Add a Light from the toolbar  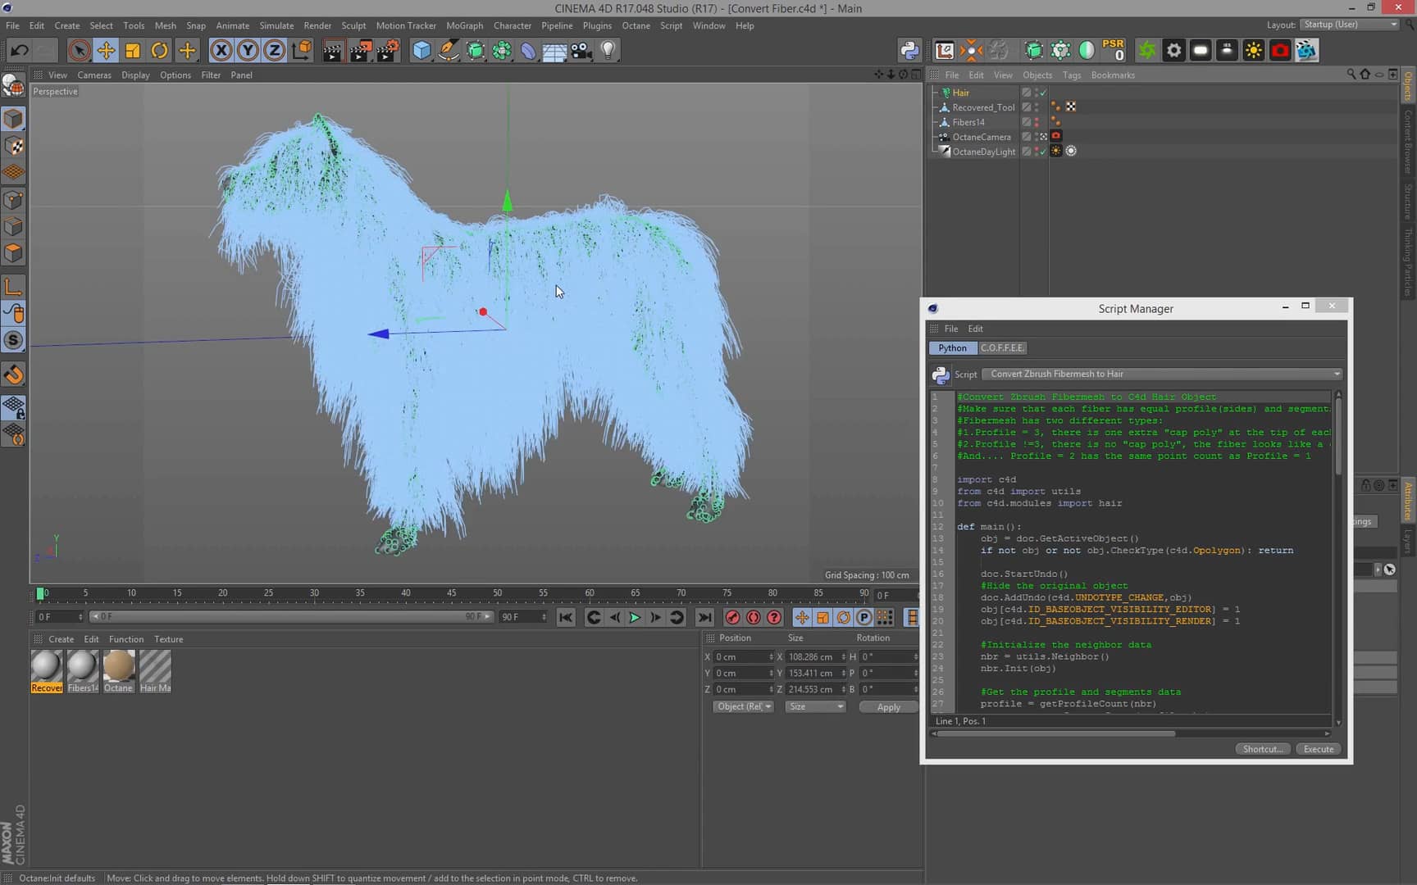point(607,51)
